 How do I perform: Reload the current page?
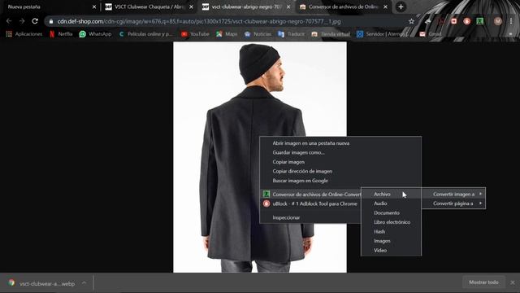[x=35, y=21]
